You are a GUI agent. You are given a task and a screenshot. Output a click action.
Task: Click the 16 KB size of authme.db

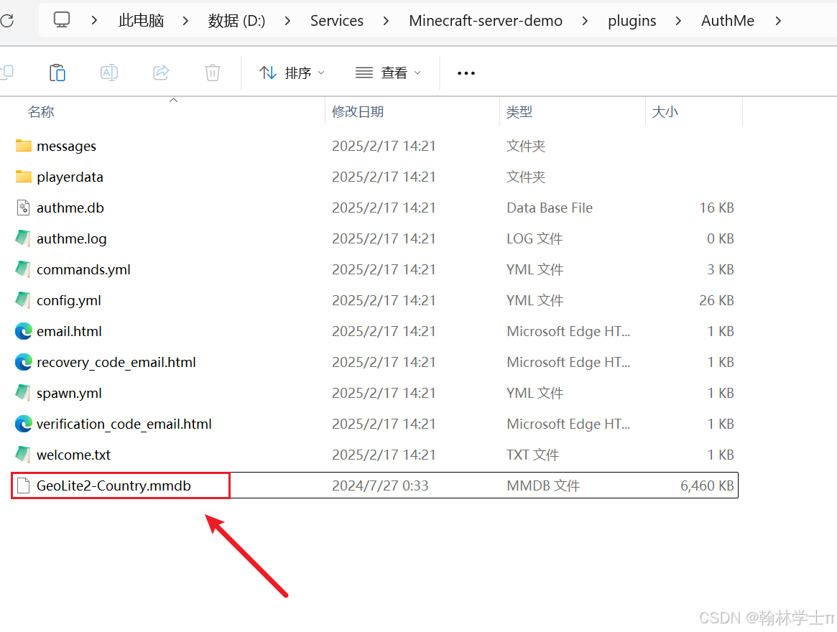(717, 208)
